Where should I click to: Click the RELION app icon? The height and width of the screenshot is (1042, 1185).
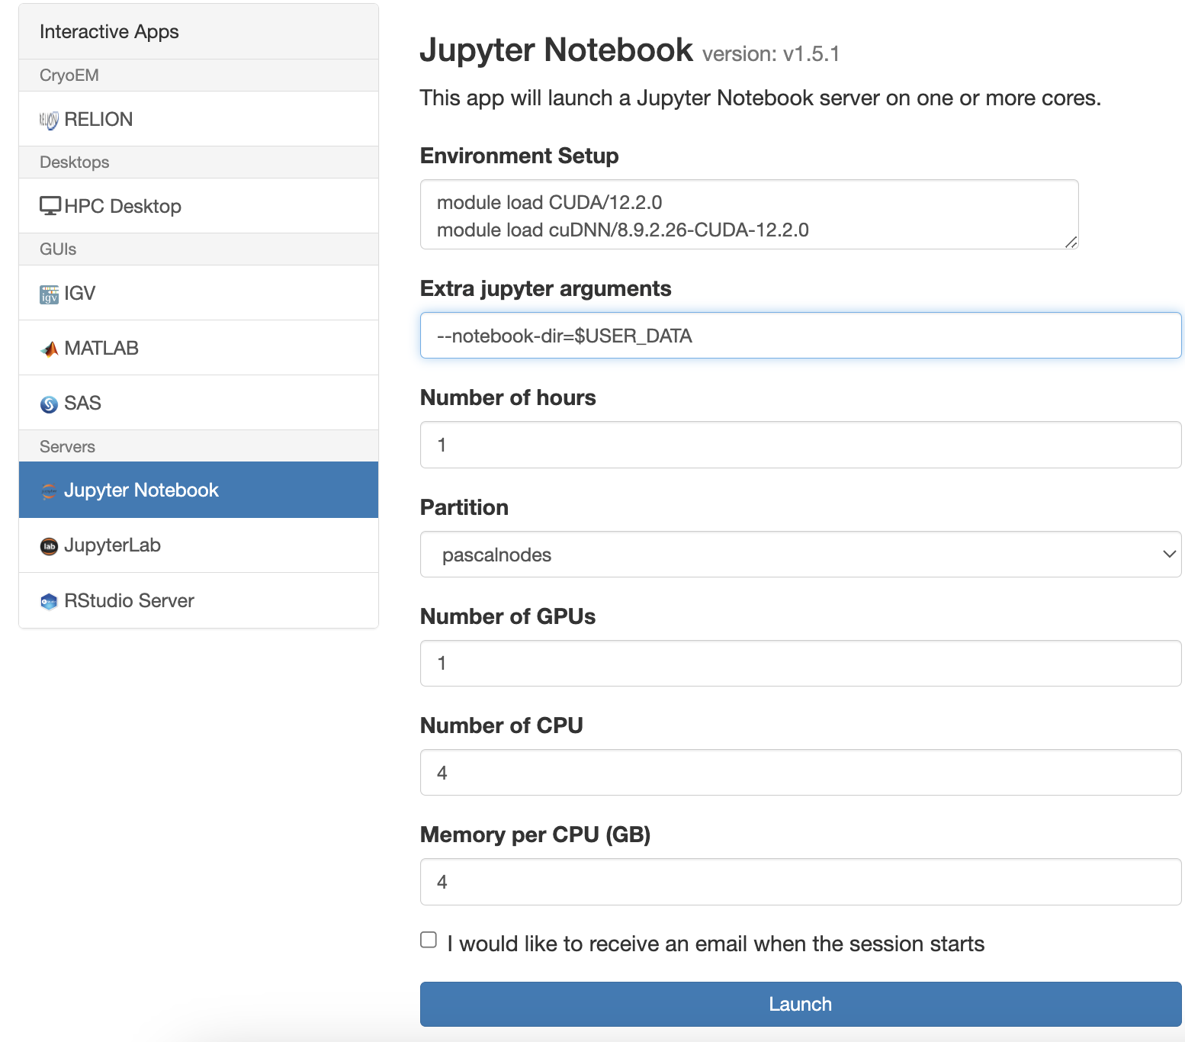coord(49,120)
